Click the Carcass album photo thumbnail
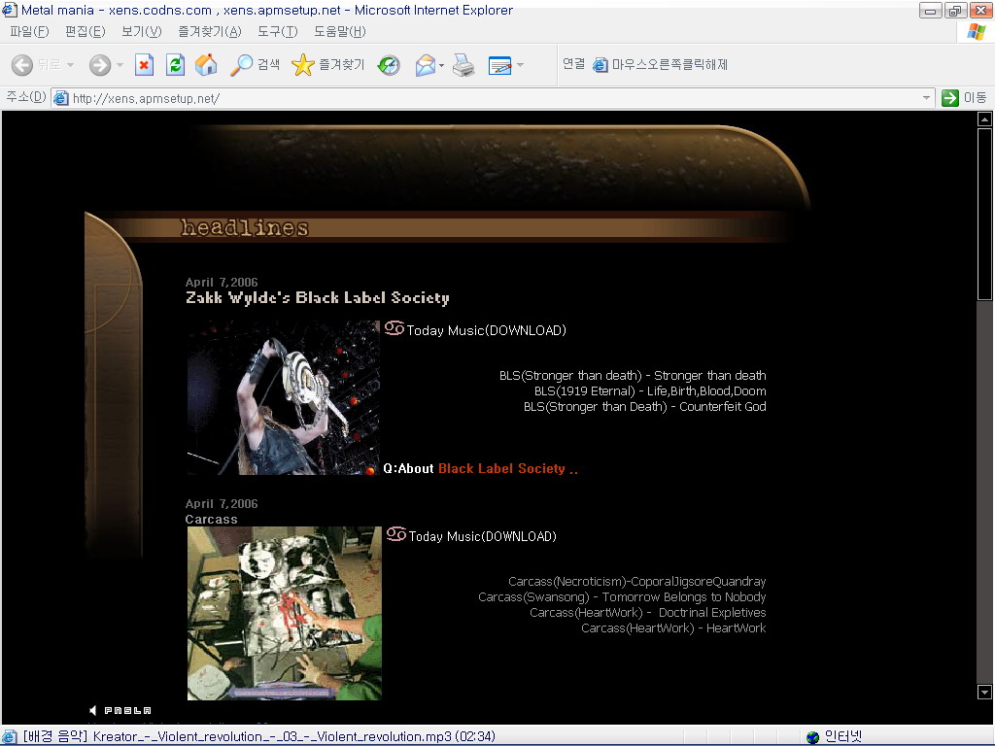The image size is (995, 746). [284, 613]
